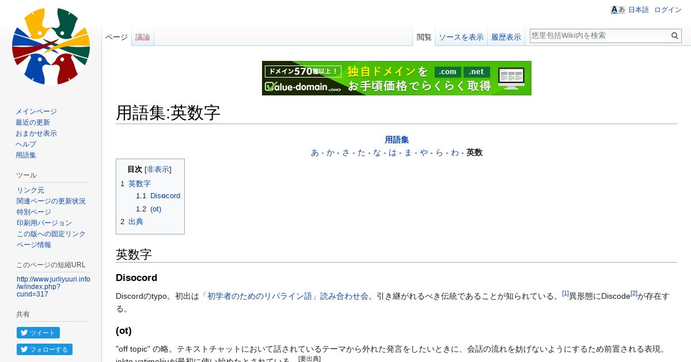The width and height of the screenshot is (691, 362).
Task: Jump to ま index page
Action: (408, 153)
